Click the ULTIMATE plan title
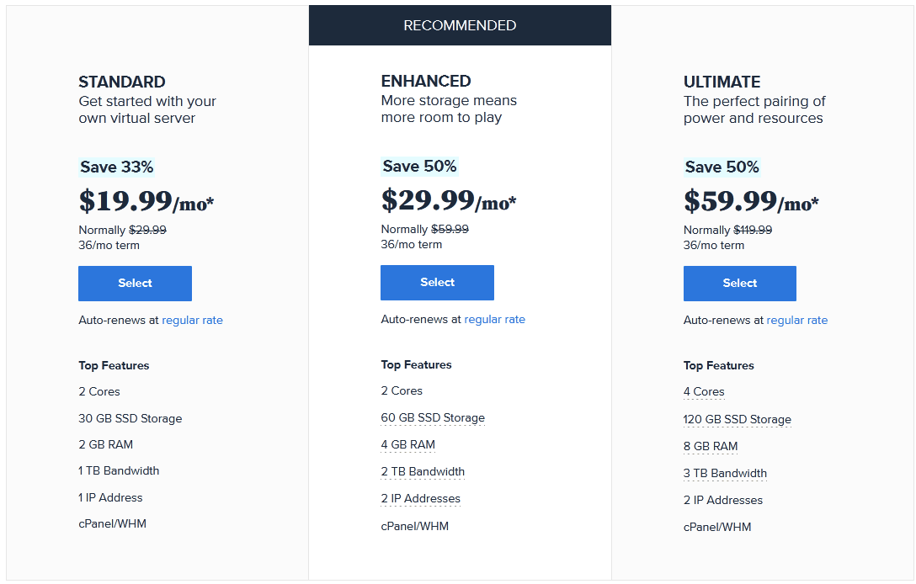This screenshot has height=584, width=916. [722, 82]
